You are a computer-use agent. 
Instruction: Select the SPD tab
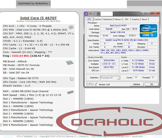[127, 19]
